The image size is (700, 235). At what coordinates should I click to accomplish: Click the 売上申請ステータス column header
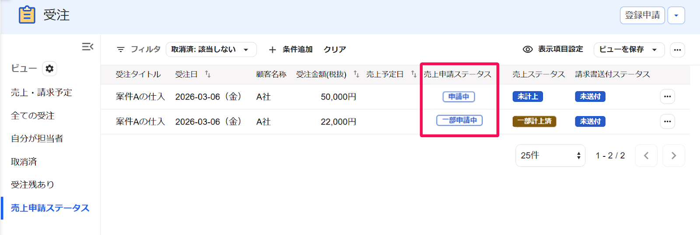(458, 74)
